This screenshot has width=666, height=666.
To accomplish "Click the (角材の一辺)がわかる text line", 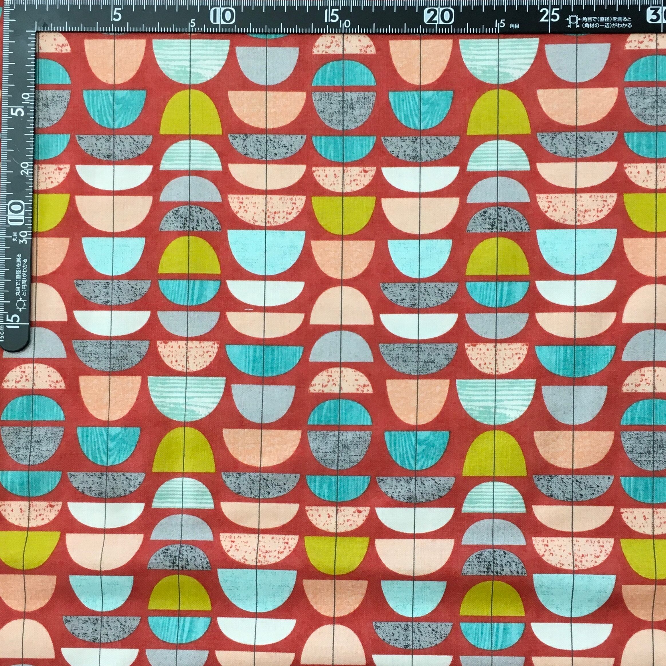I will click(x=607, y=25).
